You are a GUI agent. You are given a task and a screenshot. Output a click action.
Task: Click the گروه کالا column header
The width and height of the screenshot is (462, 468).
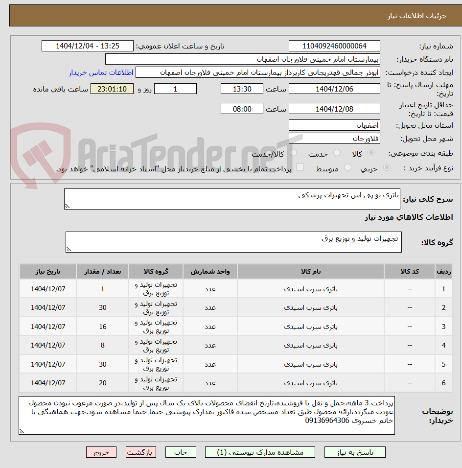156,271
